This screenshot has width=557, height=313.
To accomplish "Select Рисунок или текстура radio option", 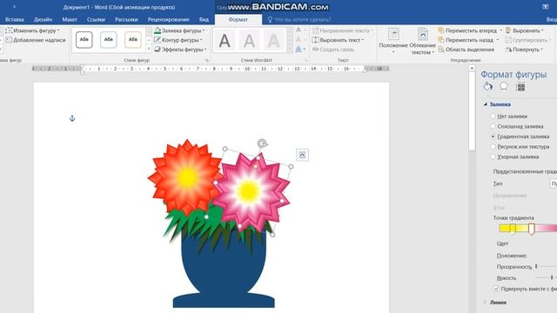I will 493,147.
